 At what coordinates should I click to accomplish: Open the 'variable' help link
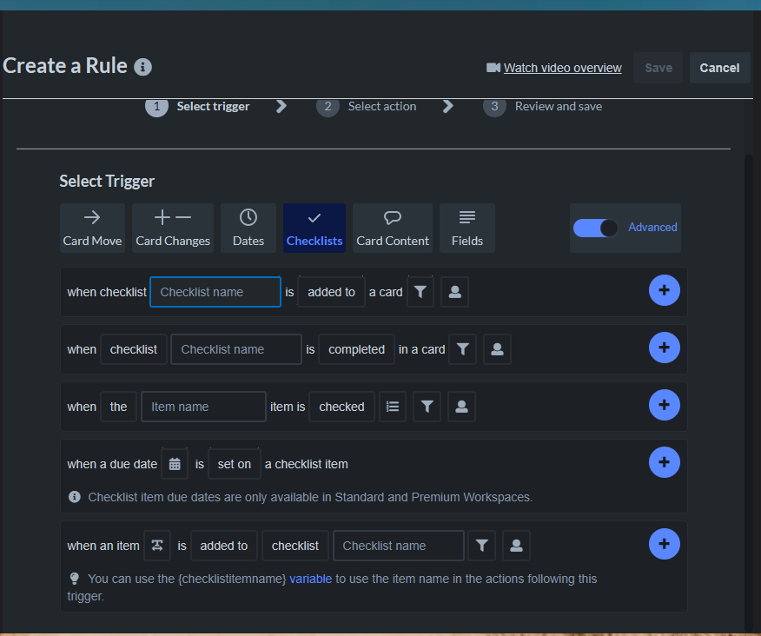click(x=311, y=579)
